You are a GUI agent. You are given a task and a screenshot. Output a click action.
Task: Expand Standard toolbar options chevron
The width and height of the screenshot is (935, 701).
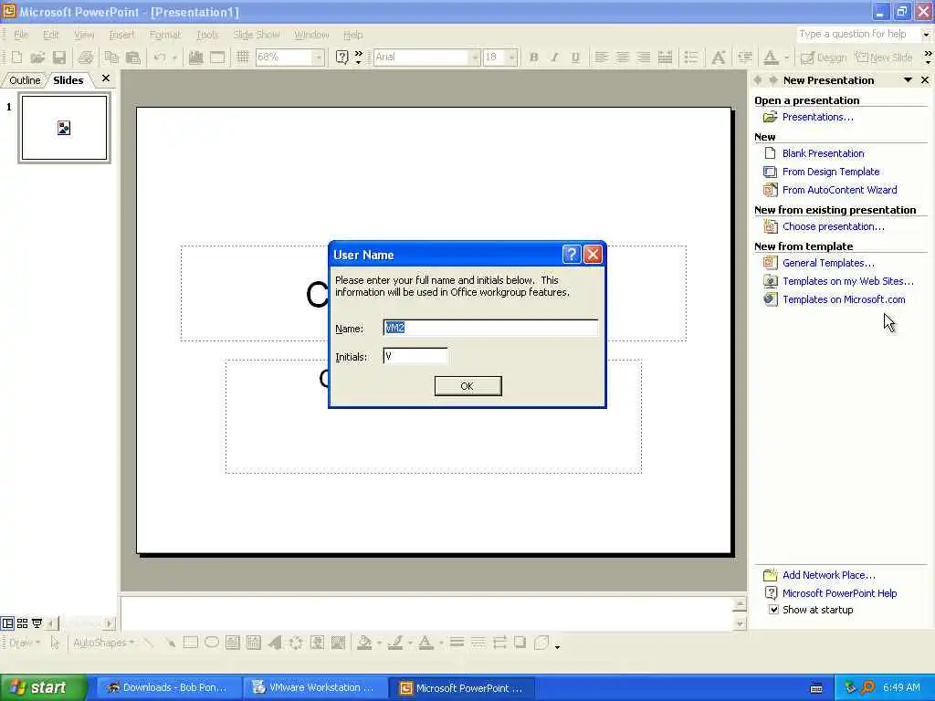pos(358,58)
